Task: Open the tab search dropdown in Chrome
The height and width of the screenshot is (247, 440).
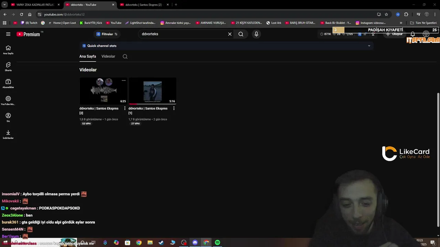Action: tap(4, 5)
